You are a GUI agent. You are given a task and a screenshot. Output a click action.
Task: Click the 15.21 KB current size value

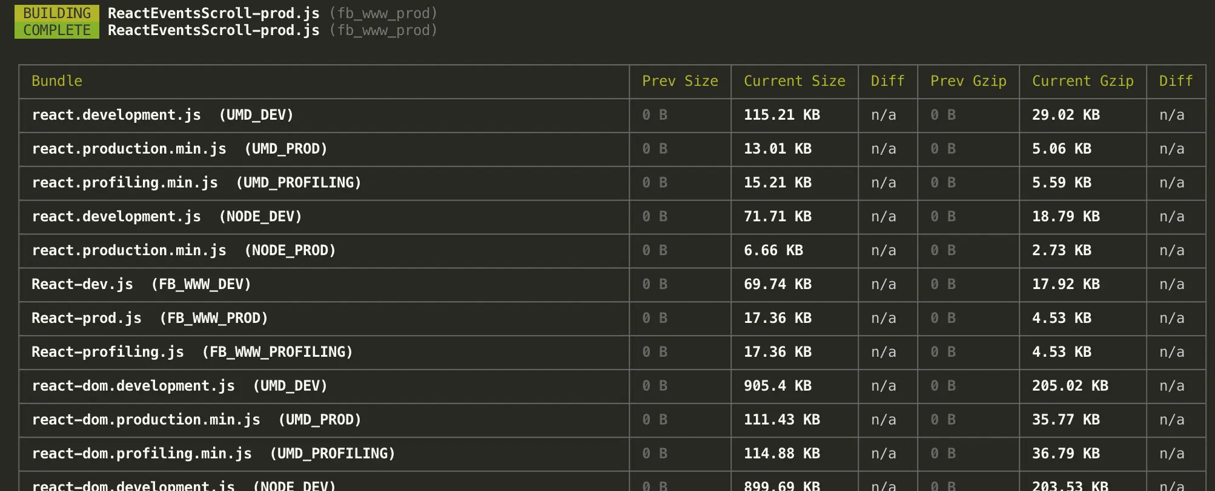778,183
